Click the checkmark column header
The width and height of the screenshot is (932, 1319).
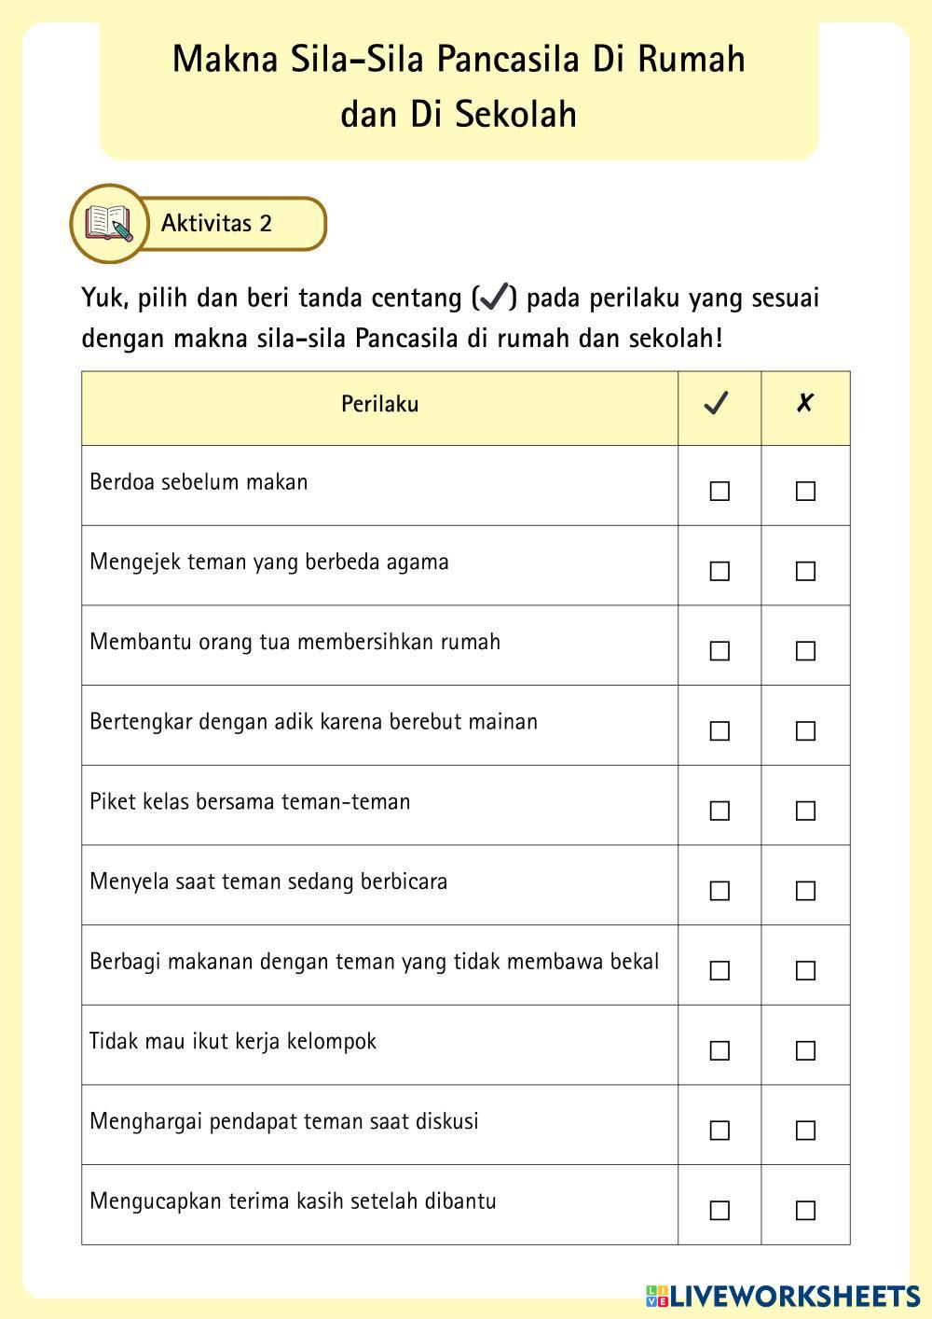(717, 405)
